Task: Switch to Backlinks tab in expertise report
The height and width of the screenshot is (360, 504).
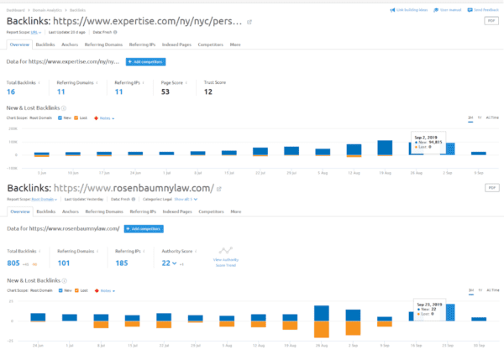Action: pyautogui.click(x=45, y=44)
